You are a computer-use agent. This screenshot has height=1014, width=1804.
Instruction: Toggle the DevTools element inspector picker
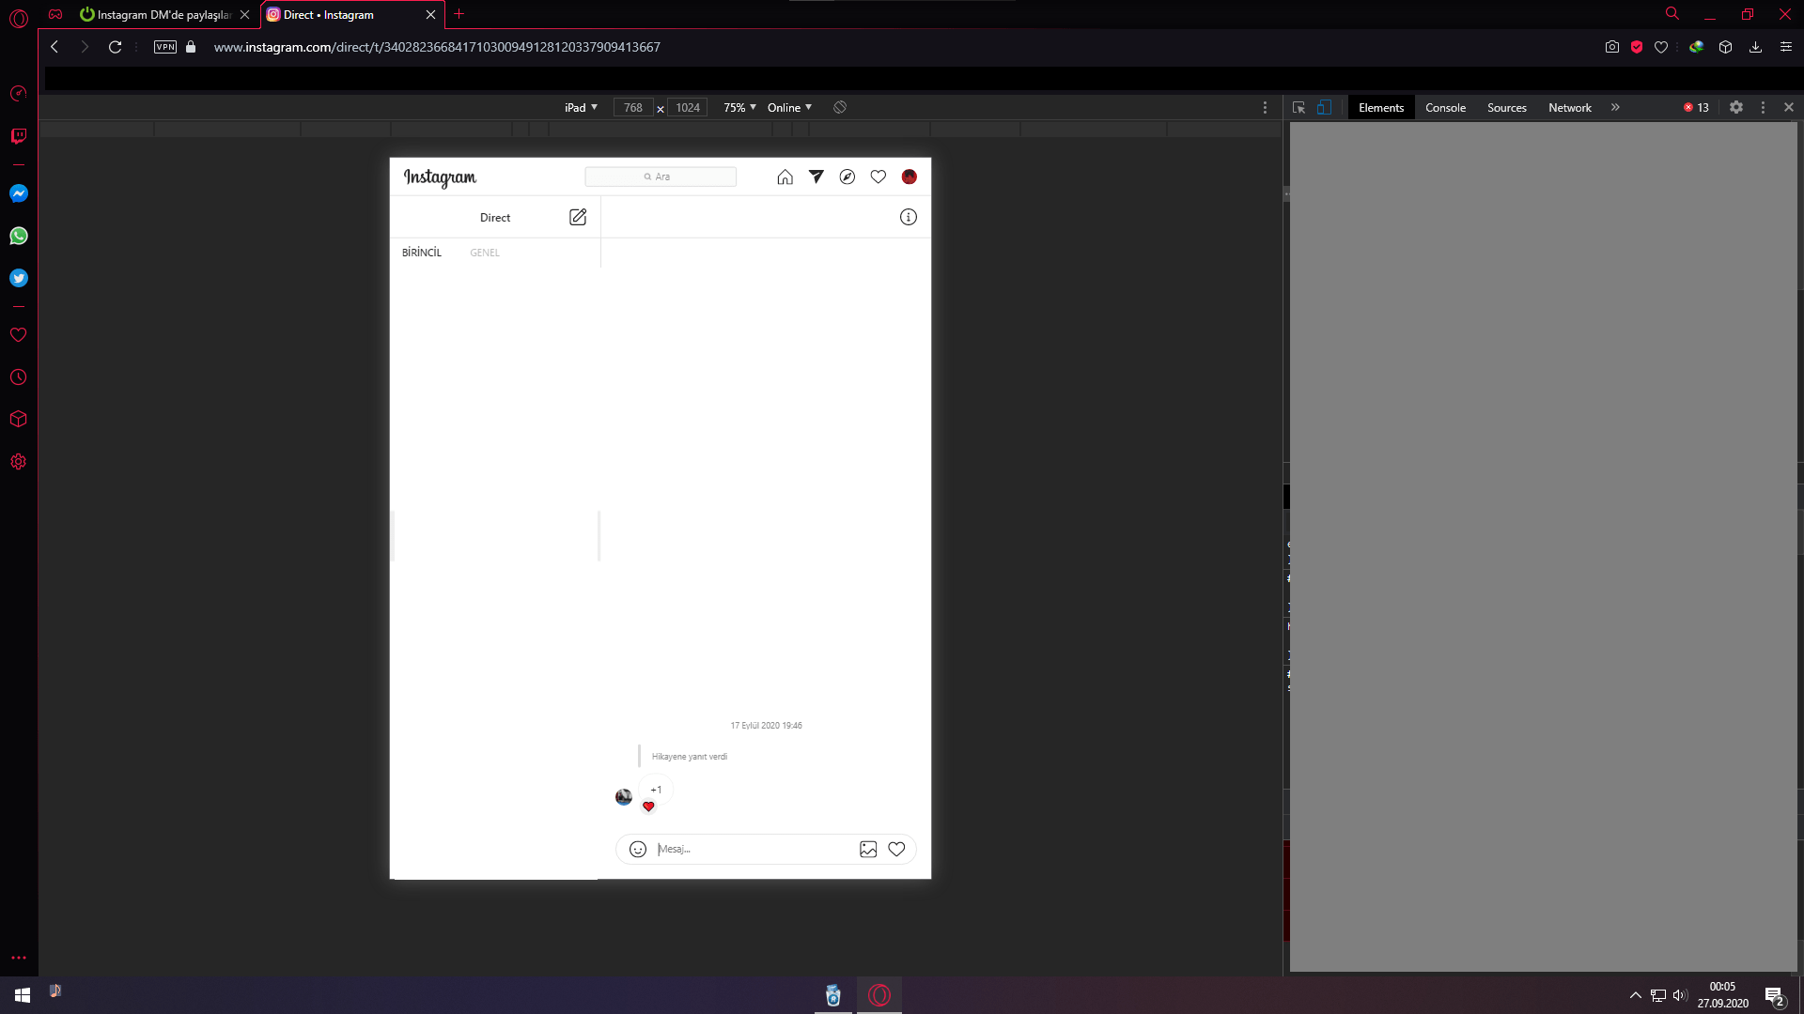tap(1298, 107)
